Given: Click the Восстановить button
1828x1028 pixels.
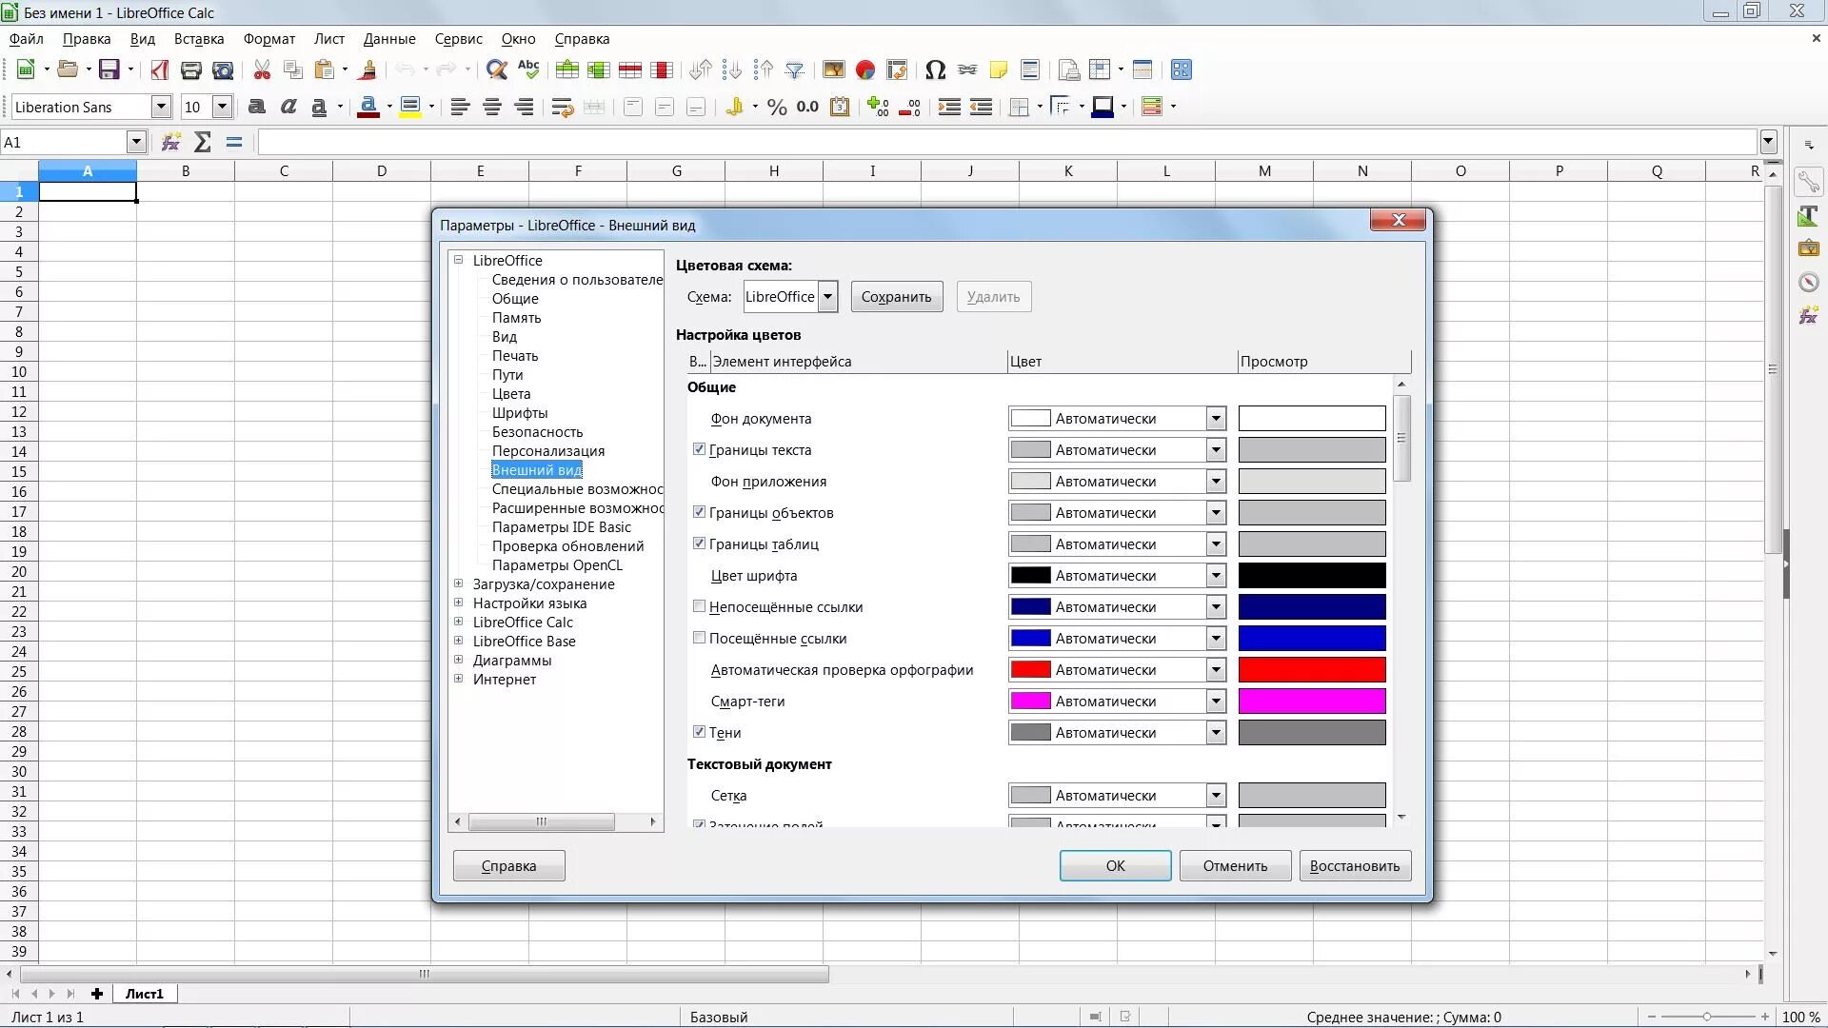Looking at the screenshot, I should [1355, 866].
